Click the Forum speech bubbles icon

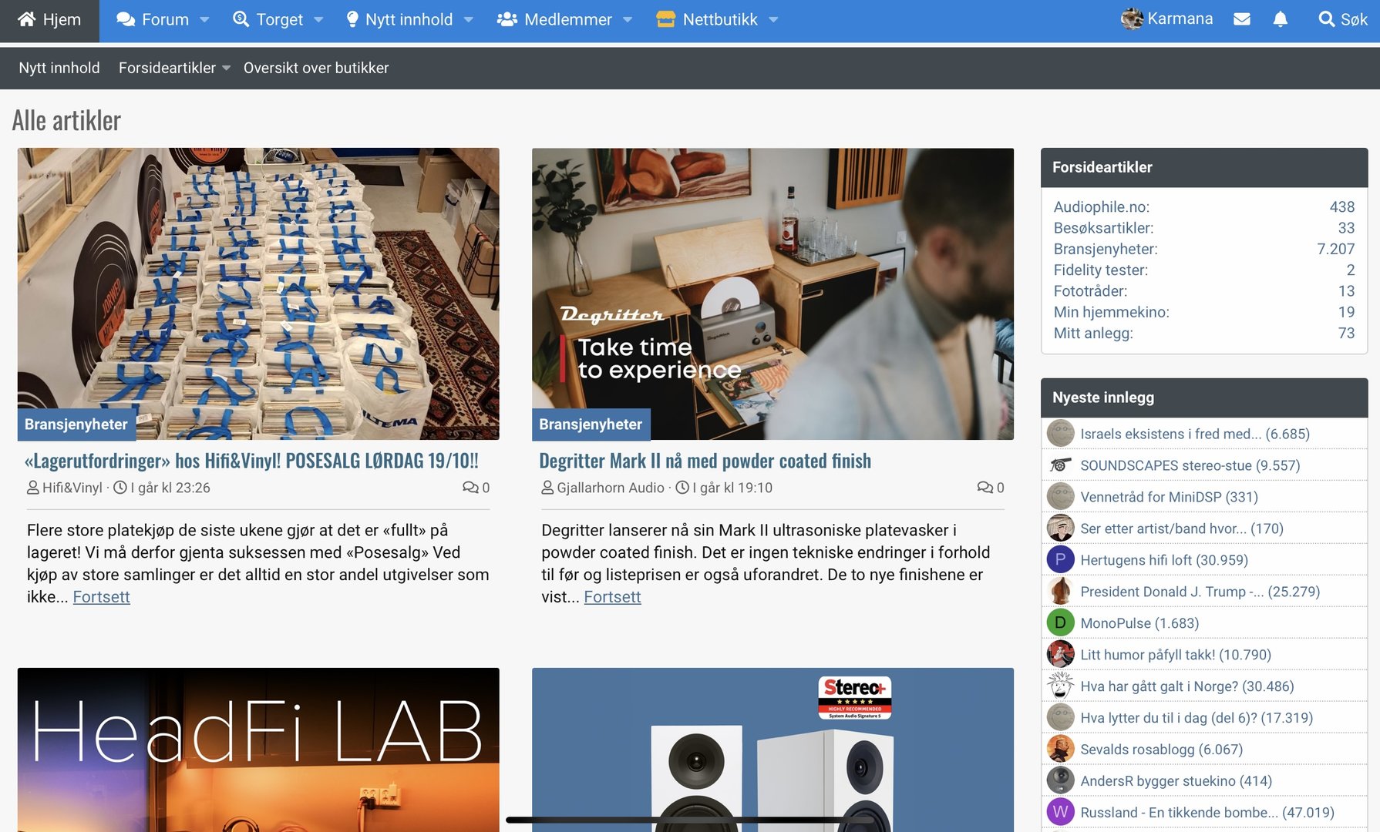click(126, 19)
